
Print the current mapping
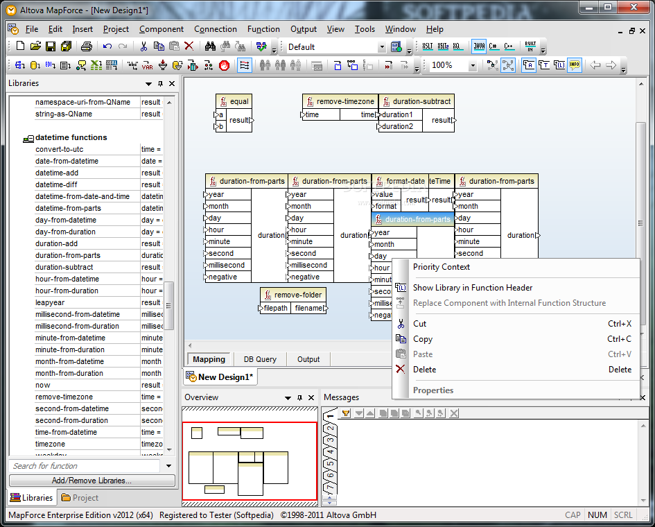(87, 46)
